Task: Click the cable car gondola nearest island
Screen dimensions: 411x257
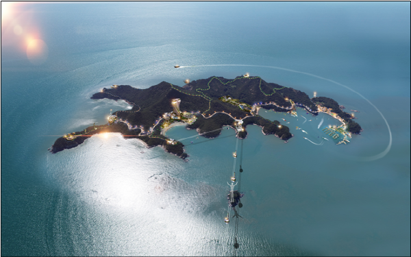Action: [x=235, y=155]
